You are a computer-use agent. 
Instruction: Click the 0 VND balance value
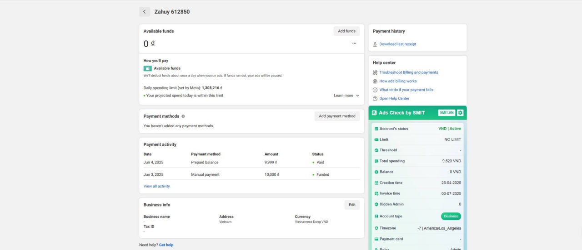point(455,172)
